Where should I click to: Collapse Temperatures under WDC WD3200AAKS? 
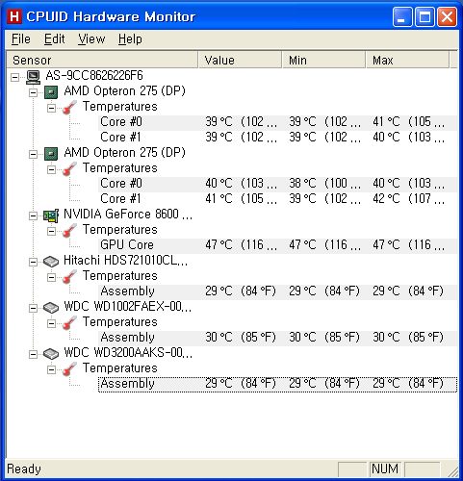(51, 369)
